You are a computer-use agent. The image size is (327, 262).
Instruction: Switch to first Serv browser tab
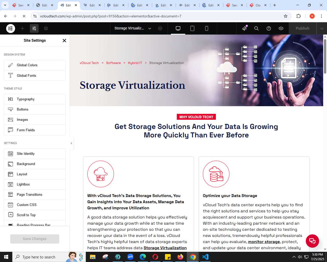(21, 5)
